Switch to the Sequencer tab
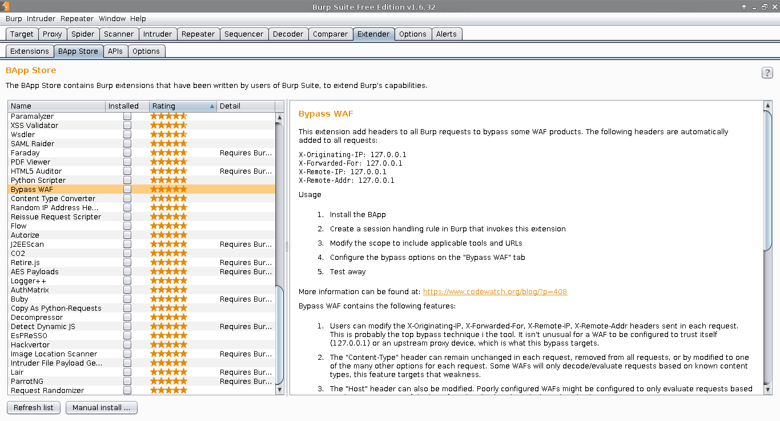This screenshot has height=421, width=780. (x=244, y=34)
